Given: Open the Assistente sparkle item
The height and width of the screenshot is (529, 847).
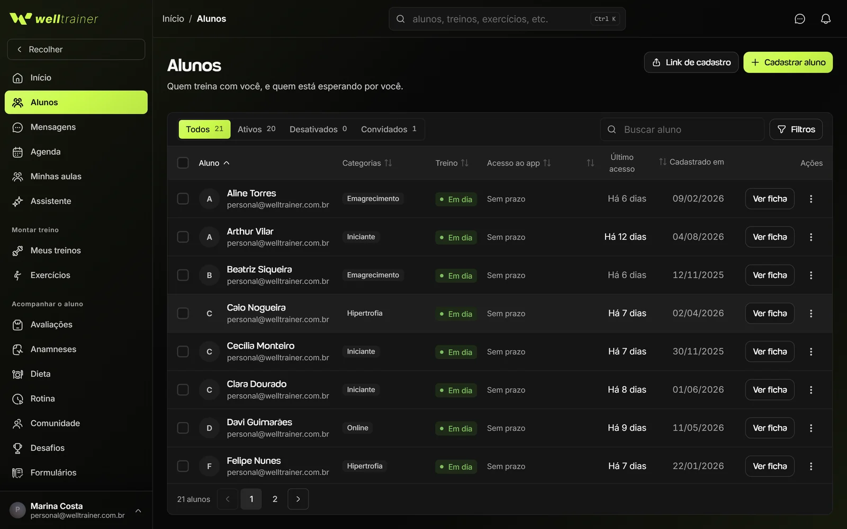Looking at the screenshot, I should 76,201.
